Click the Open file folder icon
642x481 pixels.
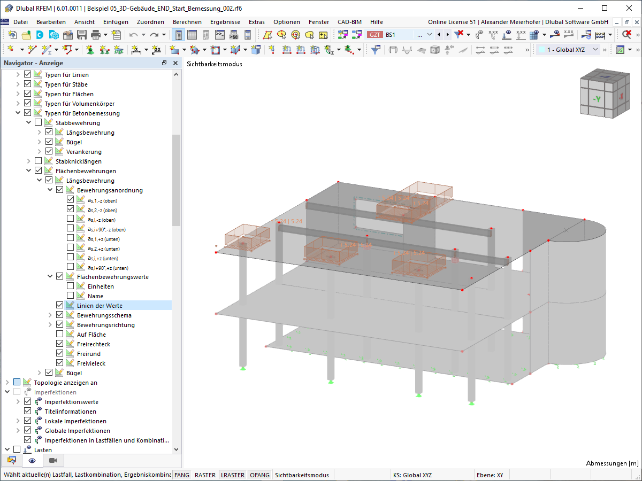tap(26, 35)
